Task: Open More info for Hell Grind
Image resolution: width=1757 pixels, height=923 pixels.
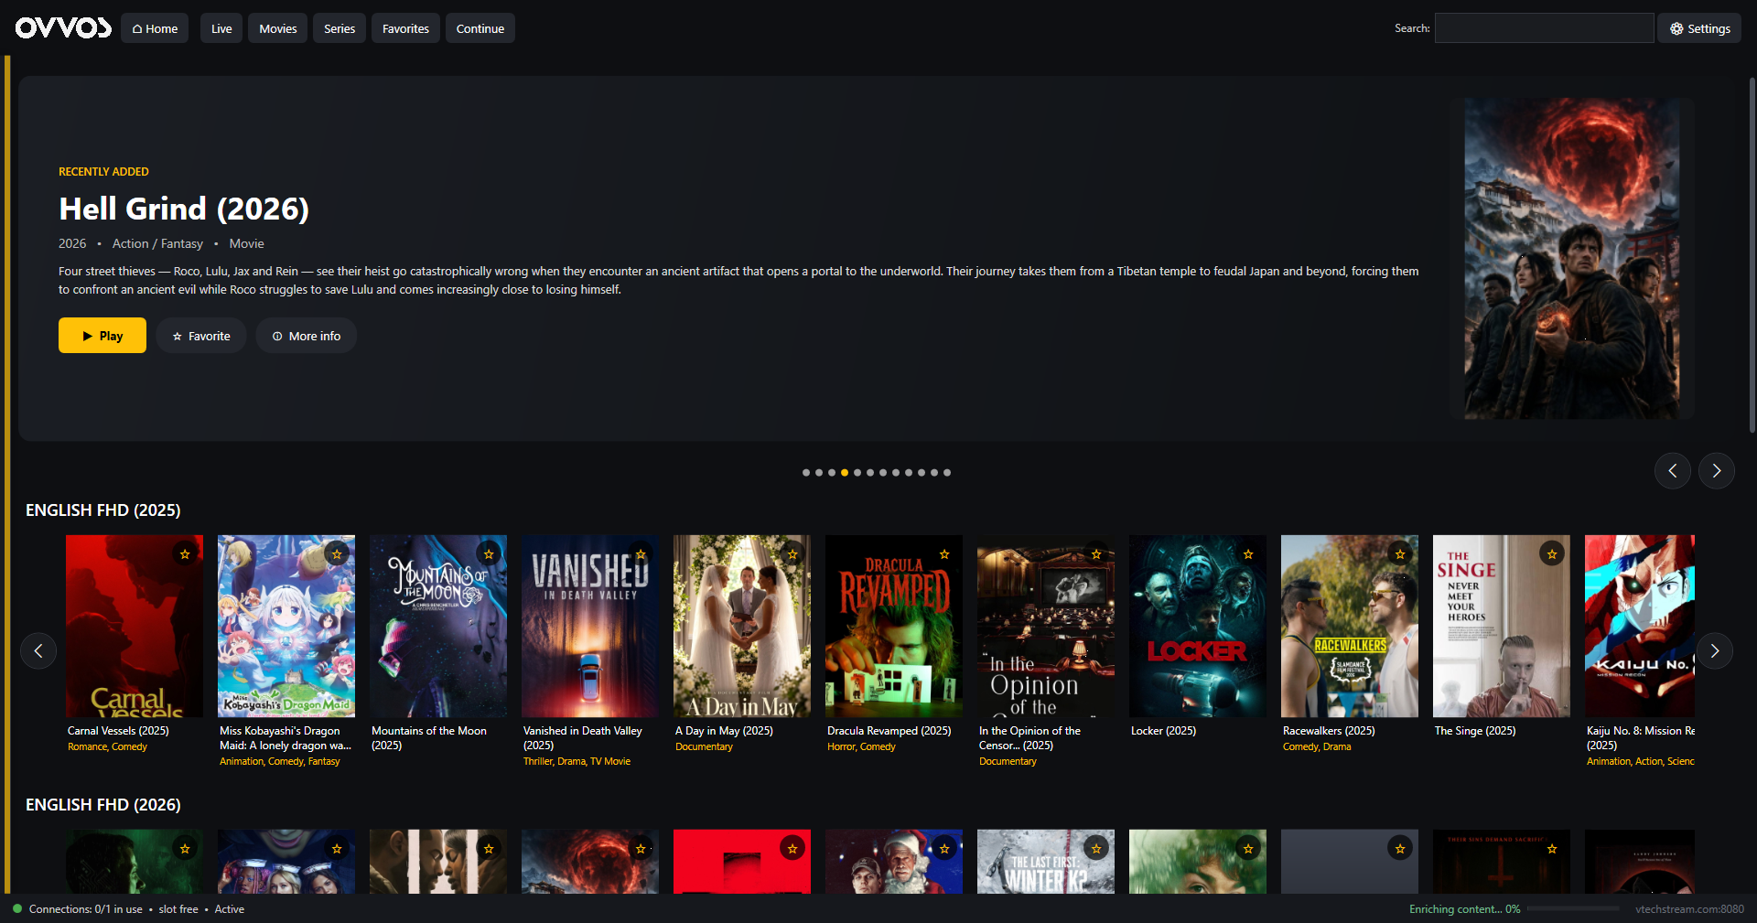Action: point(307,336)
